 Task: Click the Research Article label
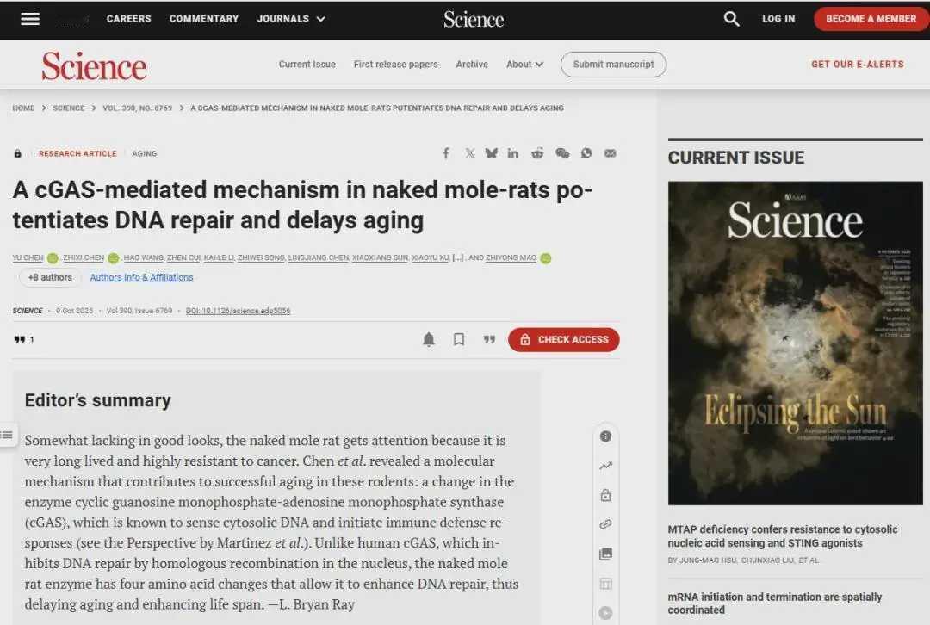(x=77, y=153)
